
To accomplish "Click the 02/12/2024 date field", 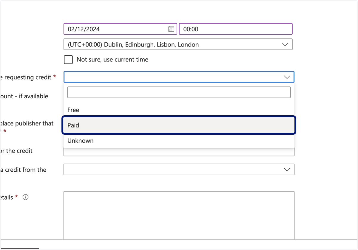I will pyautogui.click(x=120, y=29).
